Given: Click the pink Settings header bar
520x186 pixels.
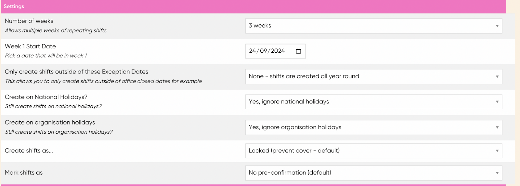Looking at the screenshot, I should tap(253, 7).
